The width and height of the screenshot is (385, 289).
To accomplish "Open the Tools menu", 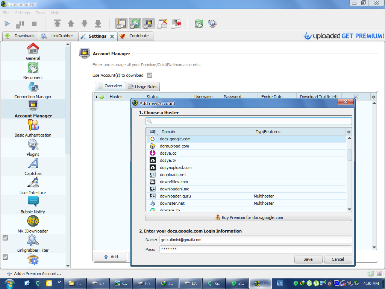I will (41, 13).
